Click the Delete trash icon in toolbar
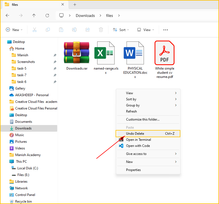 click(101, 30)
